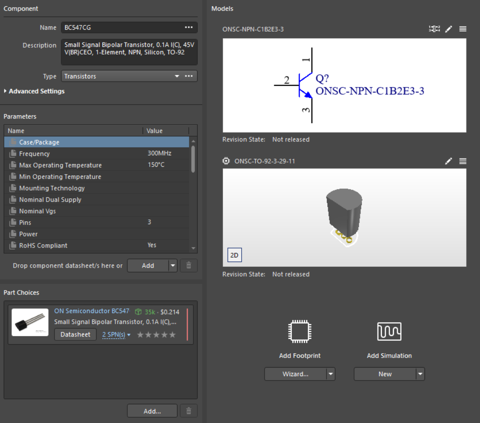
Task: Click the Power parameter document icon
Action: coord(12,234)
